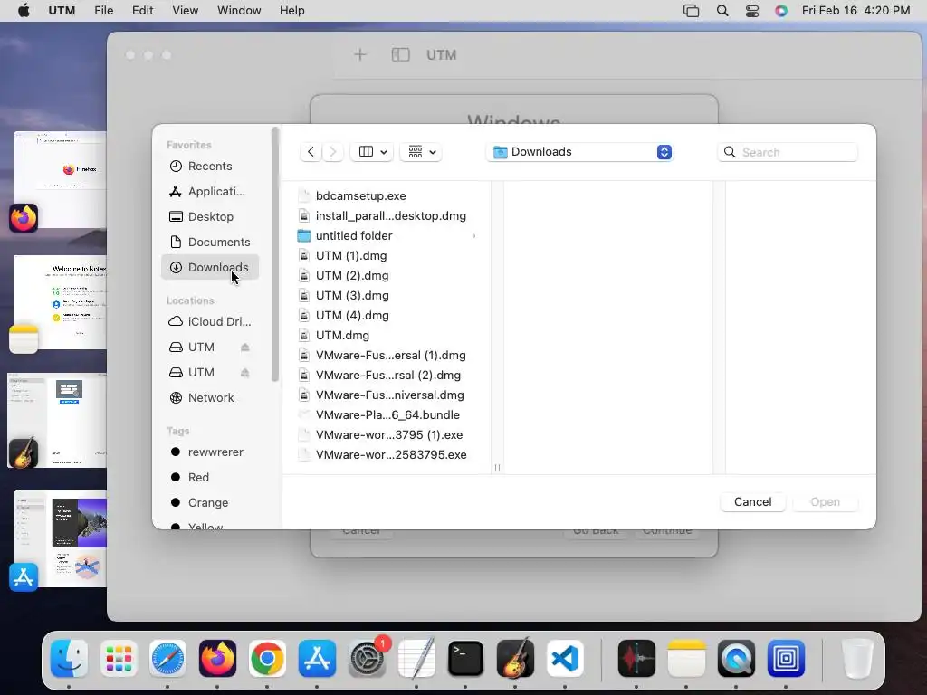927x695 pixels.
Task: Open Launchpad in the Dock
Action: [119, 659]
